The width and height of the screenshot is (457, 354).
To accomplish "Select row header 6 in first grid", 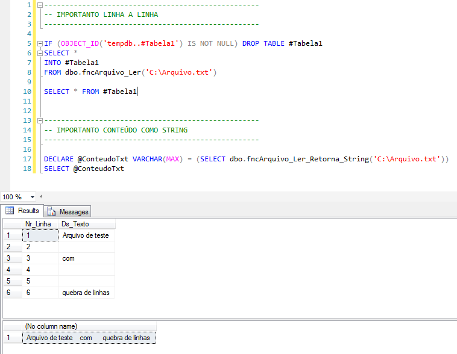I will (13, 293).
